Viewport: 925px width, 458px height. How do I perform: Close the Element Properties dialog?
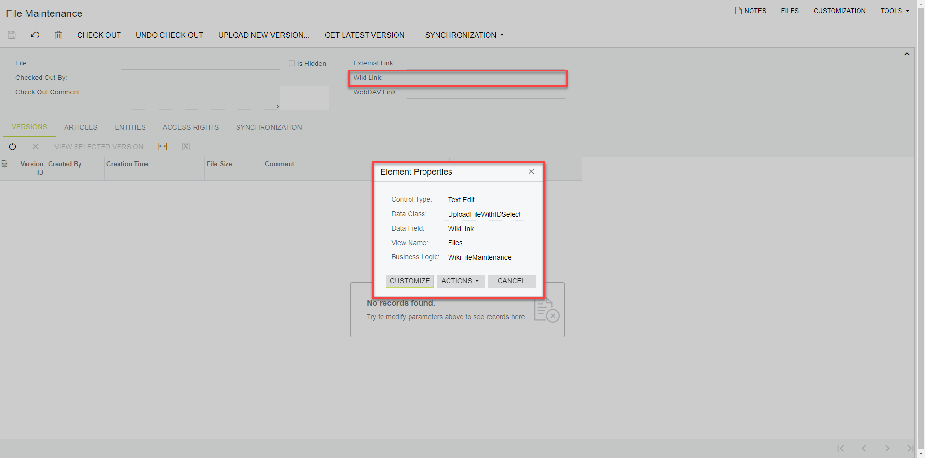[531, 172]
